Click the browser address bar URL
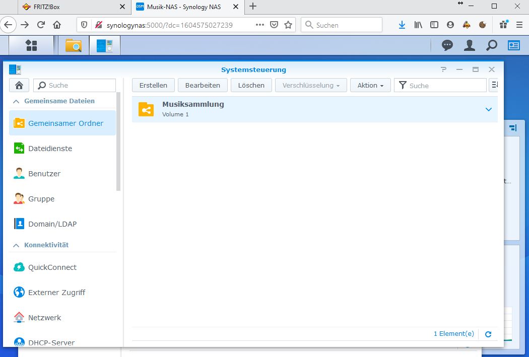529x357 pixels. tap(169, 25)
